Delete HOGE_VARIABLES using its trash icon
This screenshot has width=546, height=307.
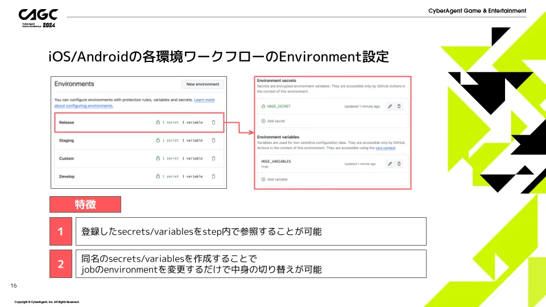pyautogui.click(x=399, y=164)
